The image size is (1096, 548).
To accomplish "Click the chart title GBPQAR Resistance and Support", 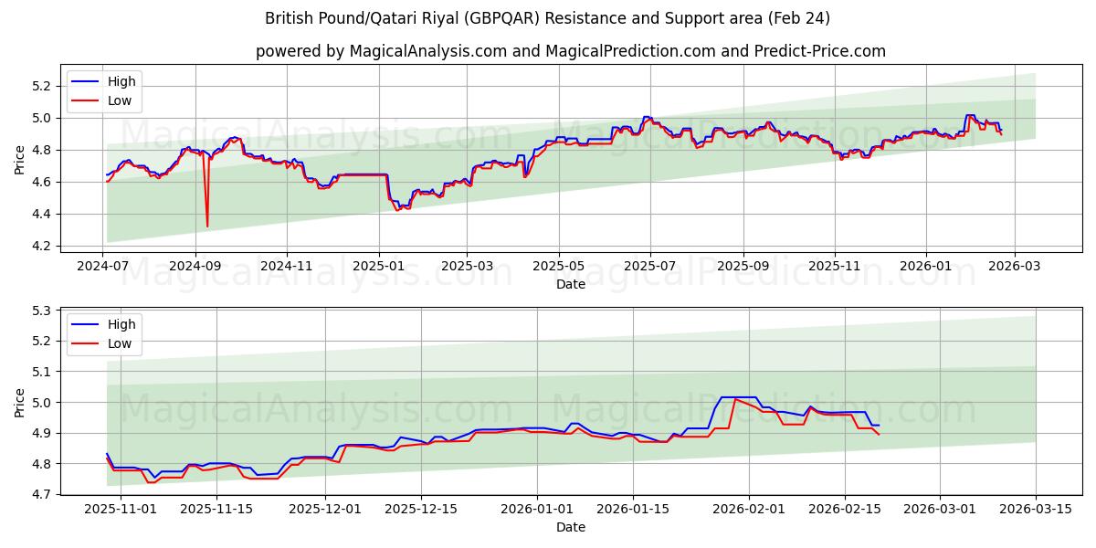I will tap(548, 17).
